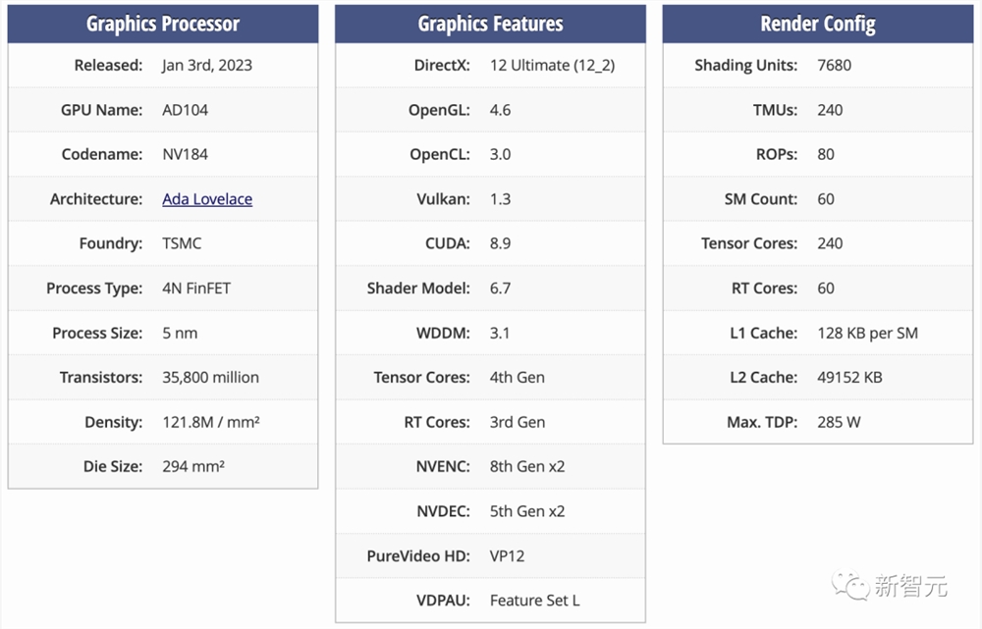Click the Graphics Features section header
Image resolution: width=982 pixels, height=629 pixels.
pyautogui.click(x=490, y=24)
